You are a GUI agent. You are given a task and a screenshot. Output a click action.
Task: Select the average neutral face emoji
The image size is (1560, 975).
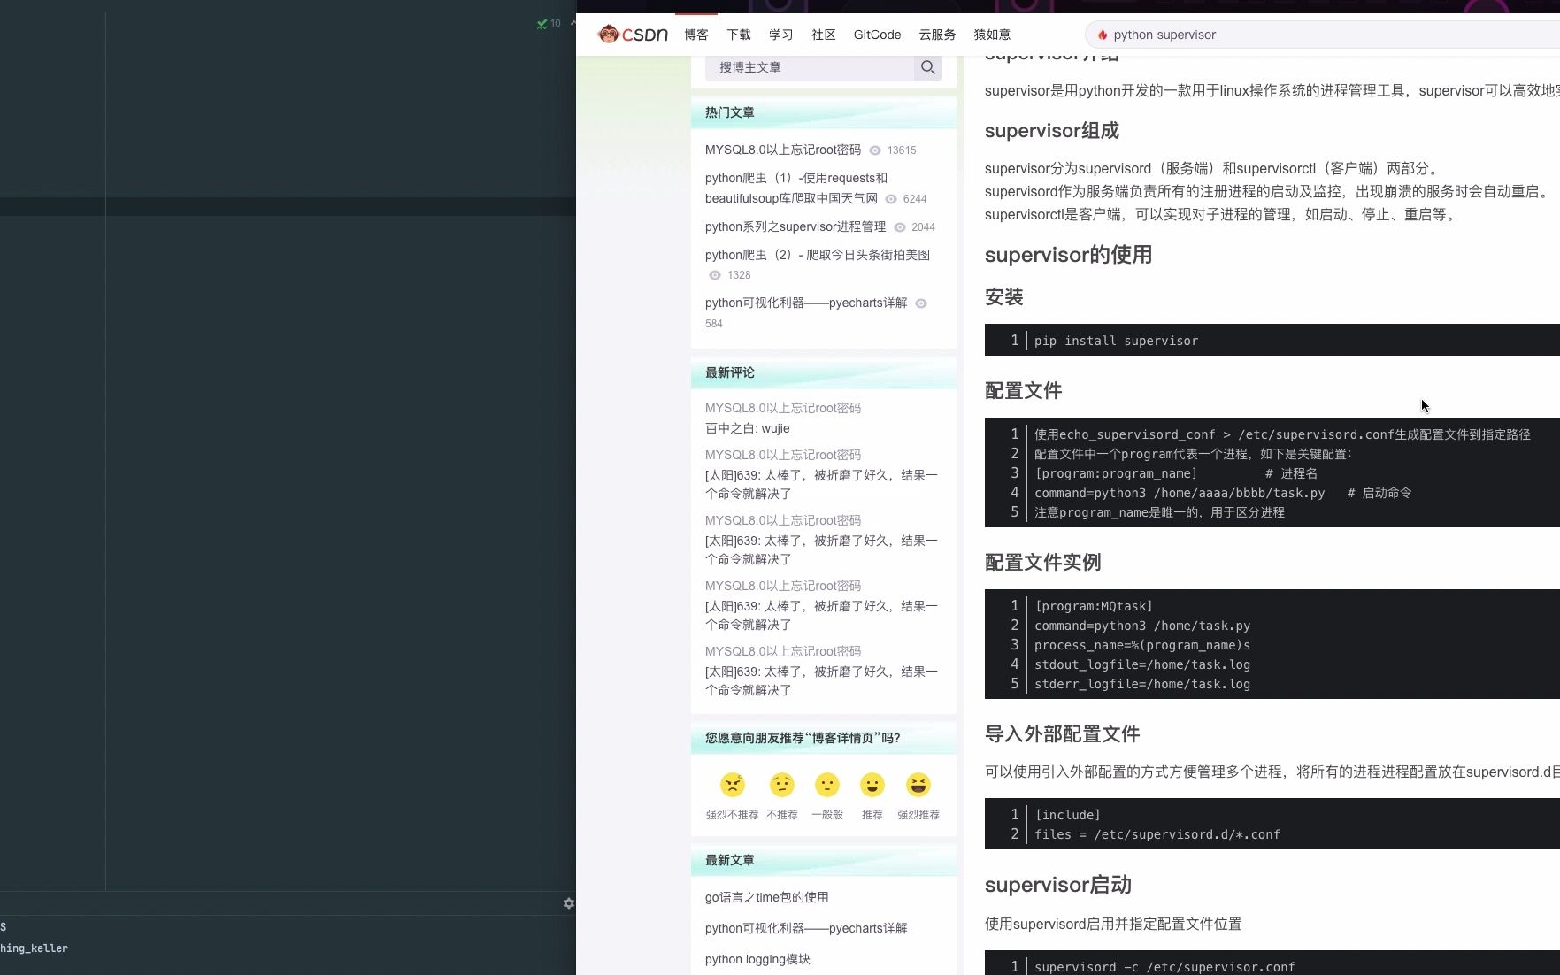827,785
